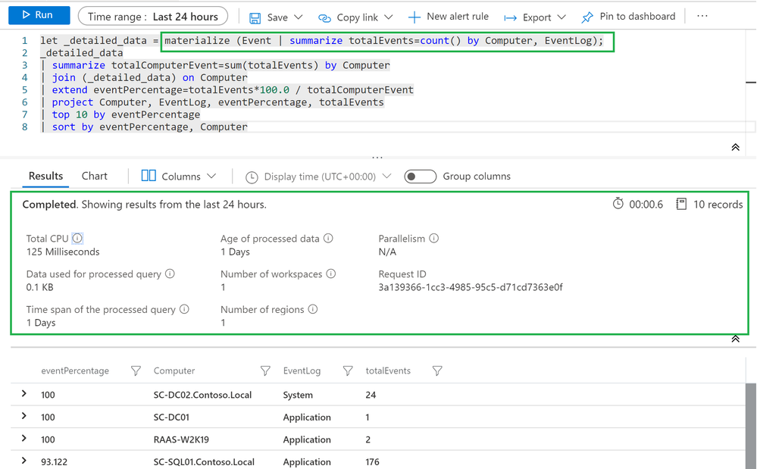Expand the SC-DC02.Contoso.Local result row

coord(24,394)
